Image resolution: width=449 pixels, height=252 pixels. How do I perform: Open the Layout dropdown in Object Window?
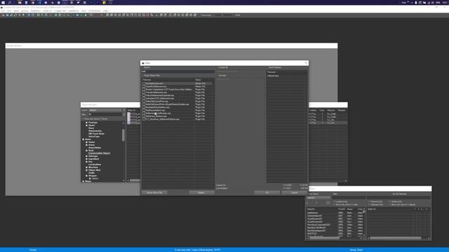(x=105, y=111)
